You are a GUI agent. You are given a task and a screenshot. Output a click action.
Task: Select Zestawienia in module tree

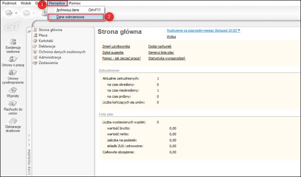48,63
